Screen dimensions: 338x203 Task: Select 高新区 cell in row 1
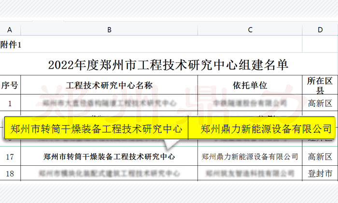point(320,103)
